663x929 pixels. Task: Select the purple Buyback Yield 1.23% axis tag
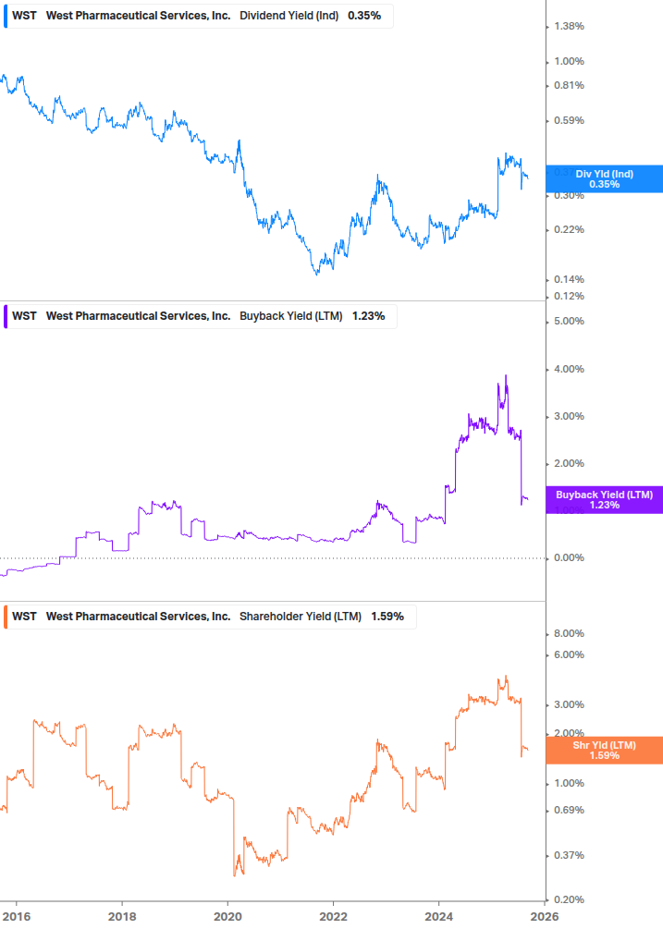(605, 499)
